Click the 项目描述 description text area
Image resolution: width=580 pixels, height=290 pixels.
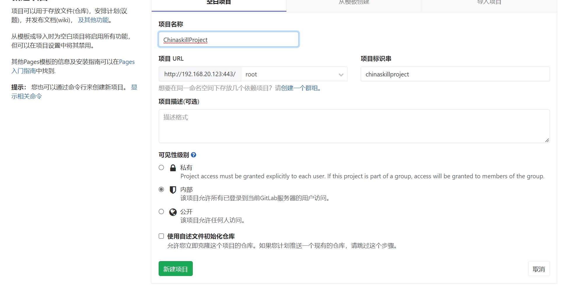[x=354, y=126]
